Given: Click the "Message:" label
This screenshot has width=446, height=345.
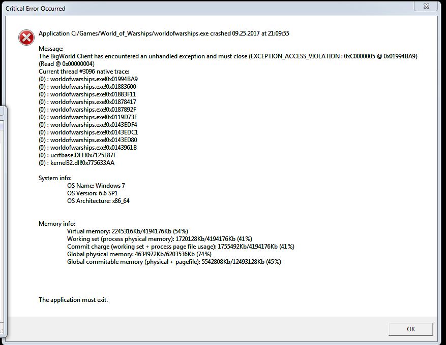Looking at the screenshot, I should coord(51,49).
